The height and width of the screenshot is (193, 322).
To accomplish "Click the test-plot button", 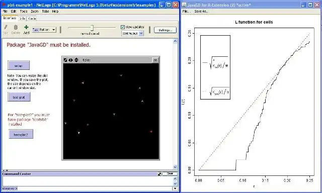I will pyautogui.click(x=19, y=97).
